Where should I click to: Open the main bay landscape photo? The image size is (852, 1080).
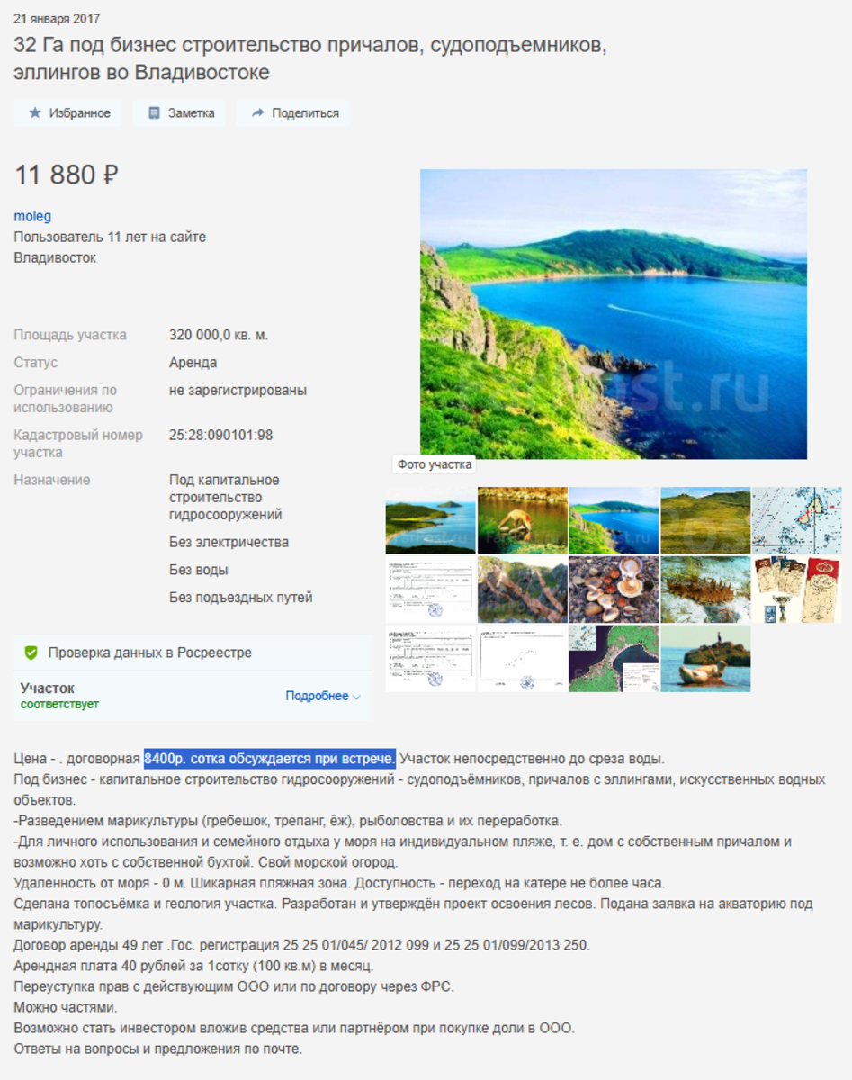[x=614, y=314]
